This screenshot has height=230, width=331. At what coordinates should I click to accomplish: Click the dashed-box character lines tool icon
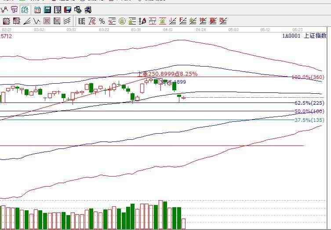153,21
